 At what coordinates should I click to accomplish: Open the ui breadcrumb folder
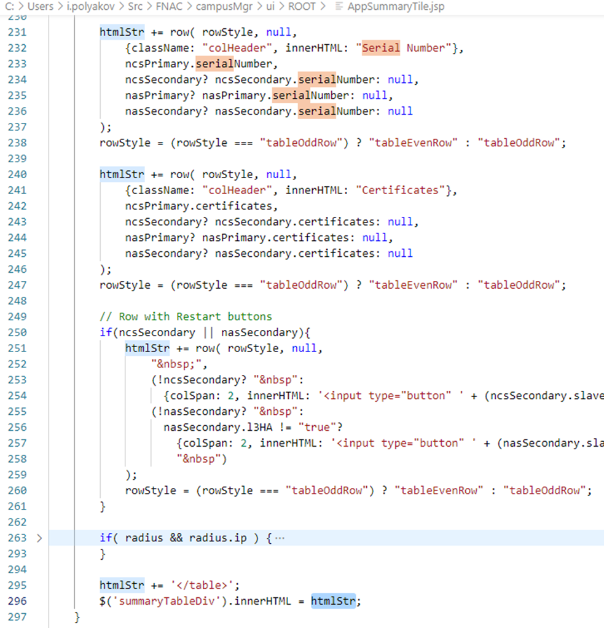coord(270,6)
